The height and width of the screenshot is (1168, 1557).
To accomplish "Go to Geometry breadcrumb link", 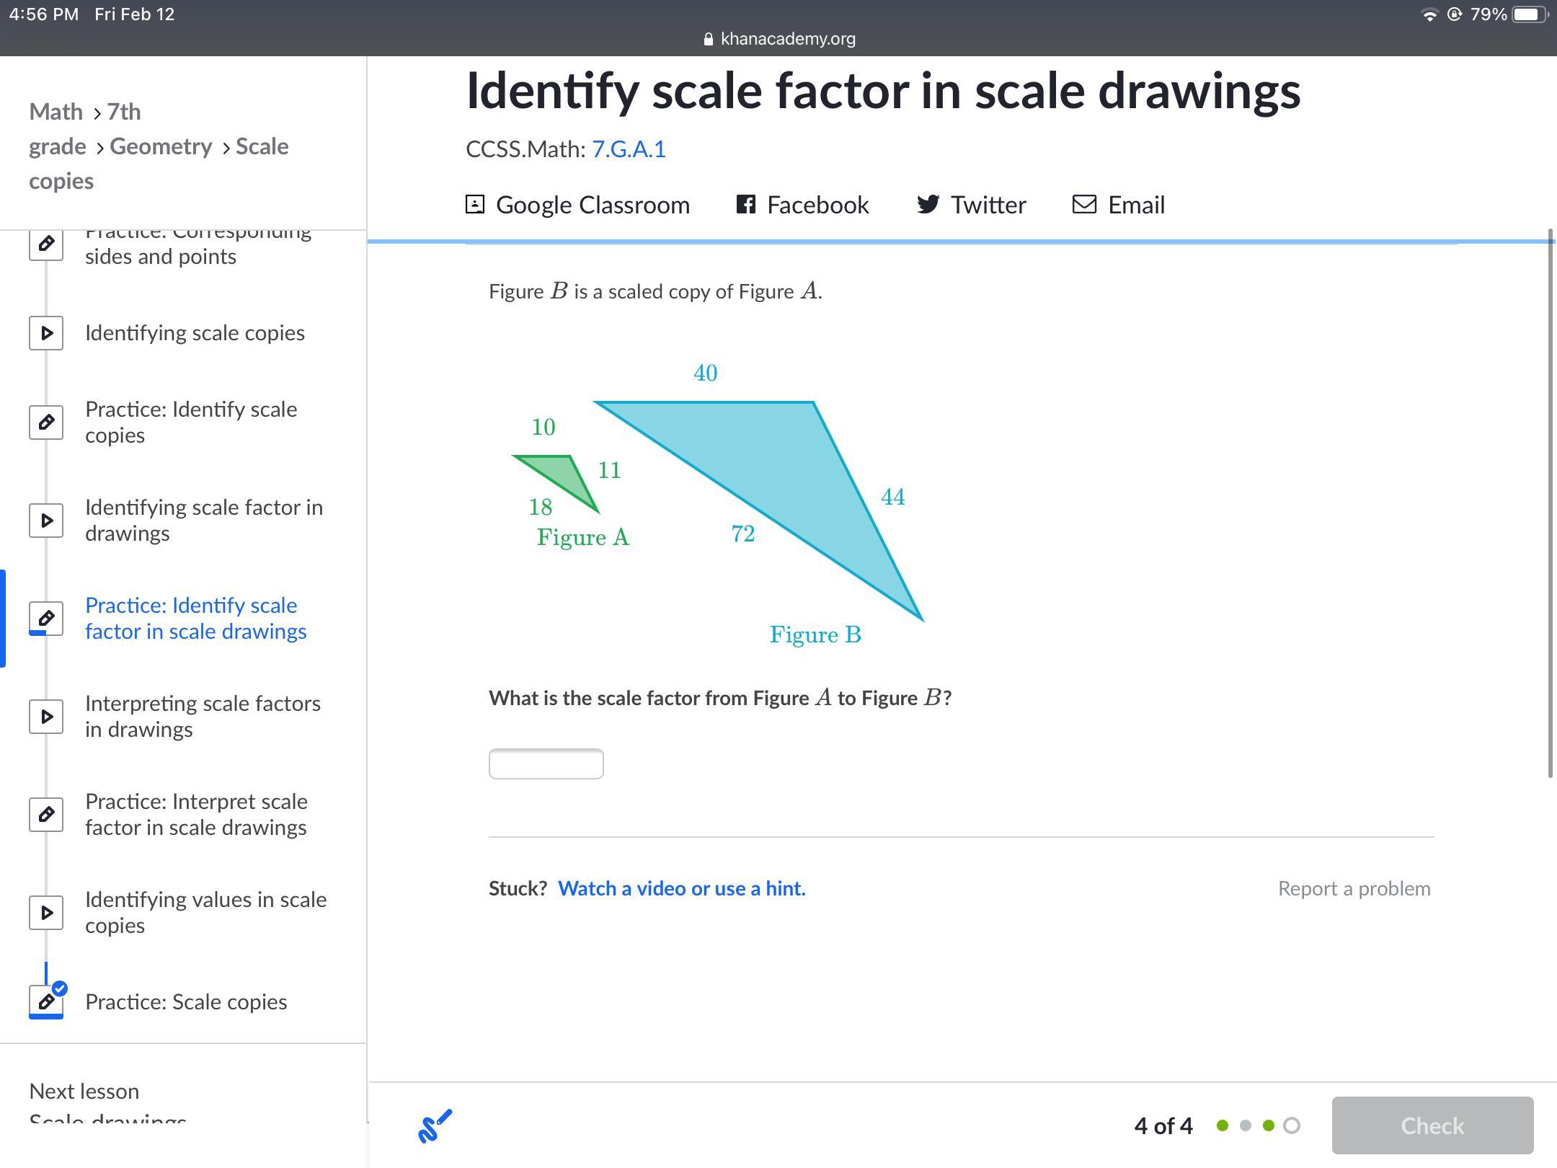I will click(161, 146).
